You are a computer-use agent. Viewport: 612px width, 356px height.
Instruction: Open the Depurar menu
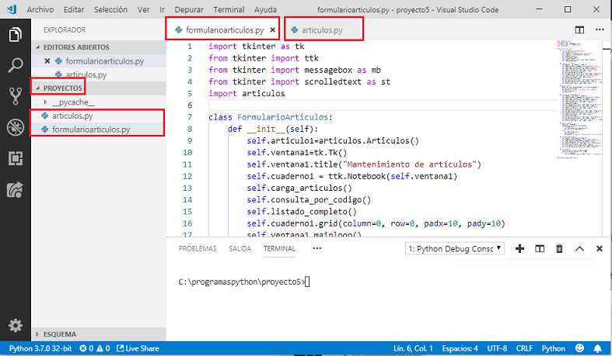point(189,9)
